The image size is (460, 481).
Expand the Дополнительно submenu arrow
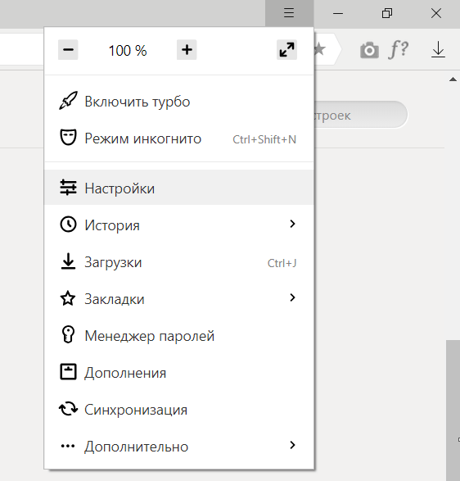tap(292, 445)
